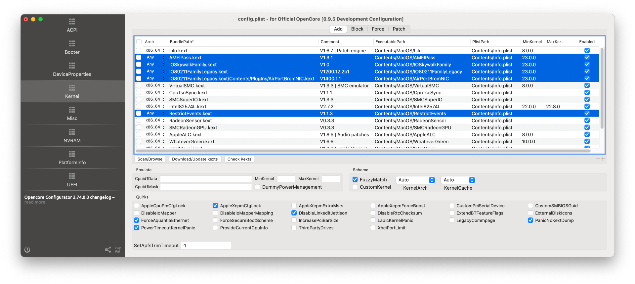The height and width of the screenshot is (284, 635).
Task: Focus the Cpuid1Data input field
Action: tap(206, 179)
